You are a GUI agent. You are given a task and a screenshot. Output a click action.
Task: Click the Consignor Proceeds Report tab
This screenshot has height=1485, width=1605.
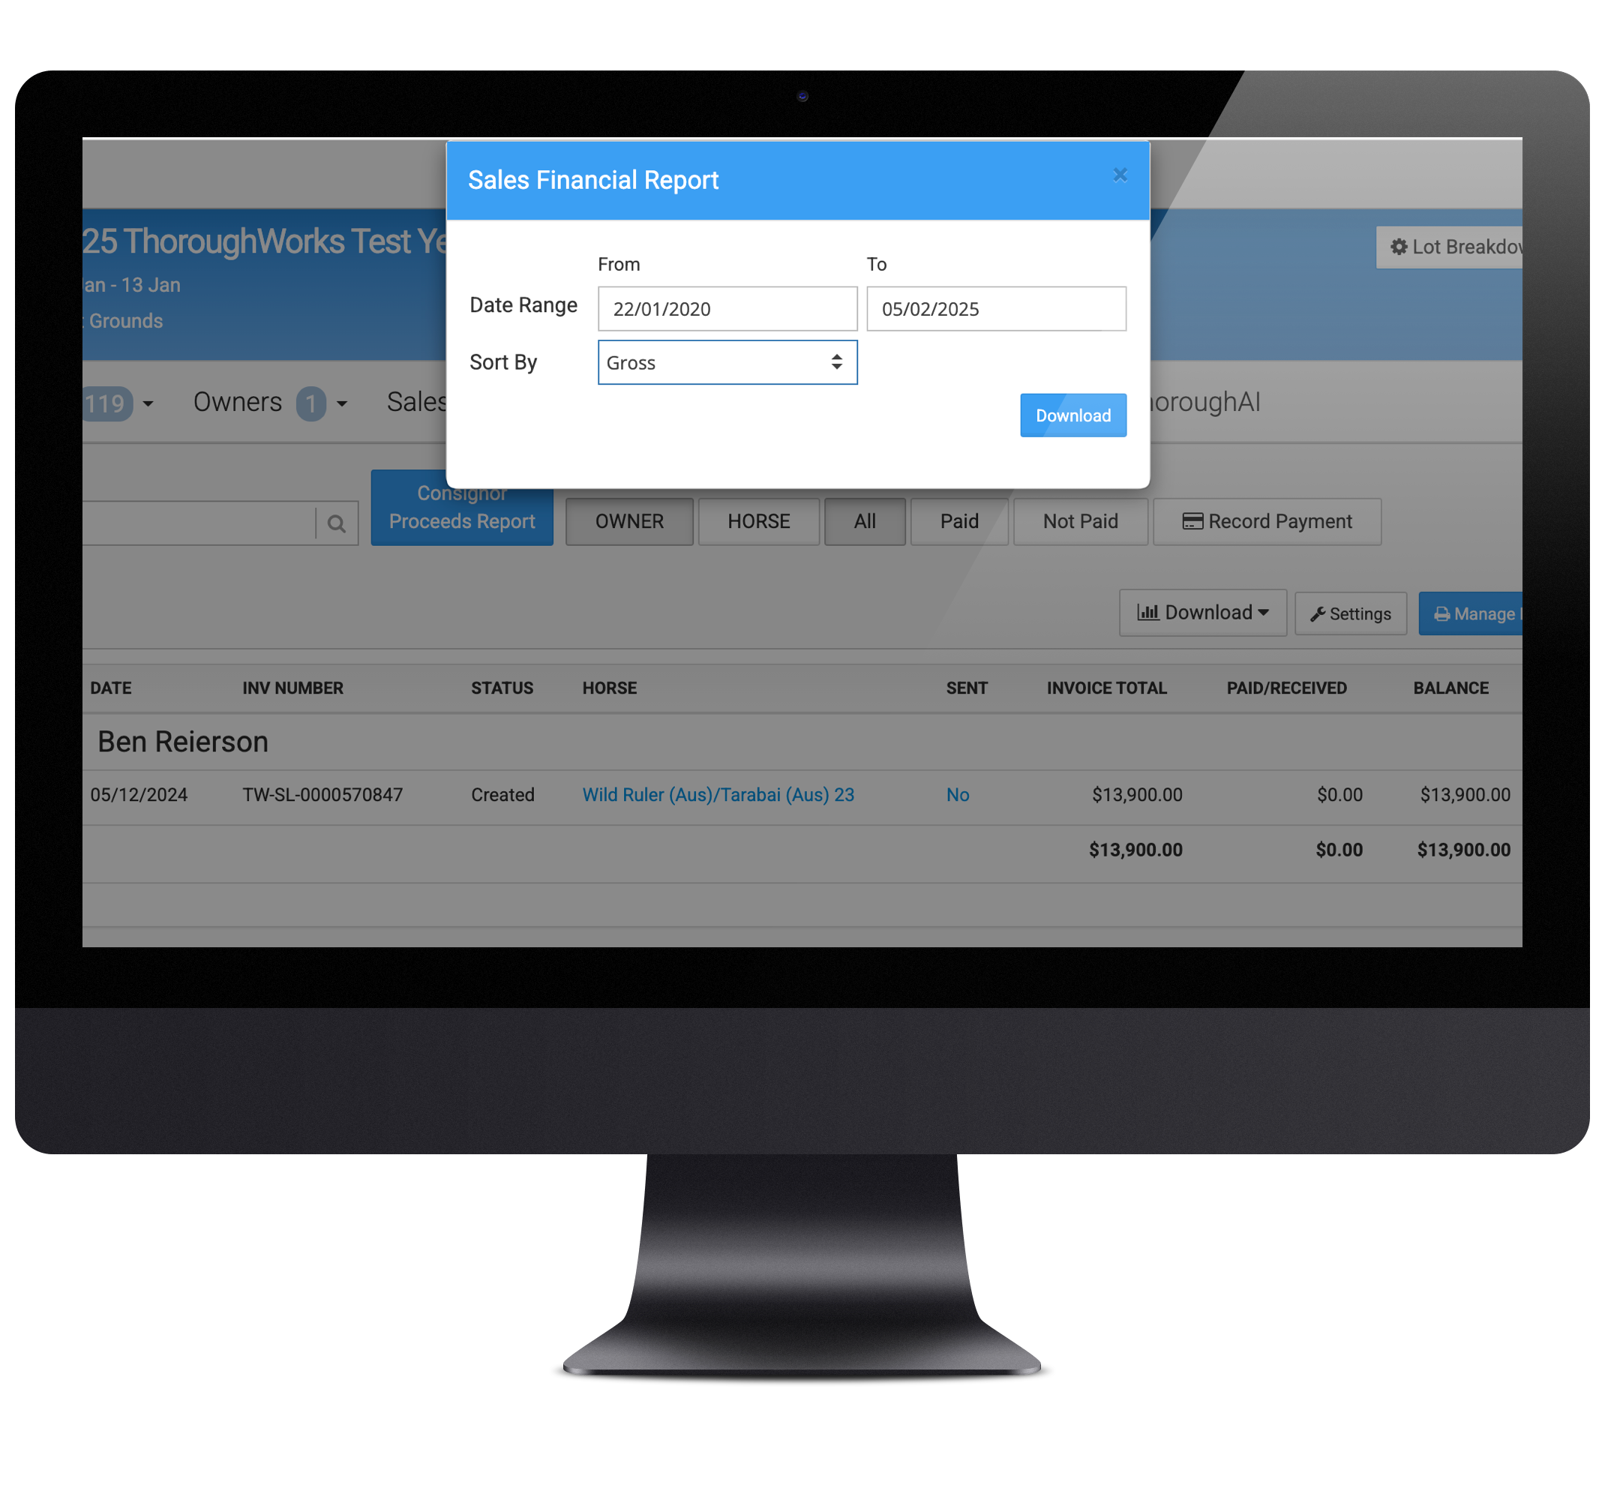pyautogui.click(x=463, y=508)
